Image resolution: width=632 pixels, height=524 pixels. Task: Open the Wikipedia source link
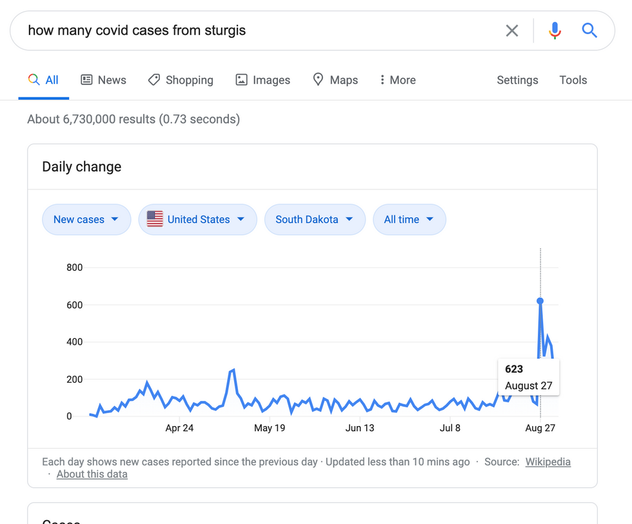point(548,461)
